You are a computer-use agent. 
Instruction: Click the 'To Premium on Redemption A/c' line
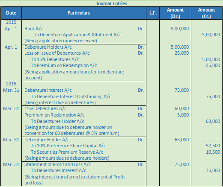point(64,65)
